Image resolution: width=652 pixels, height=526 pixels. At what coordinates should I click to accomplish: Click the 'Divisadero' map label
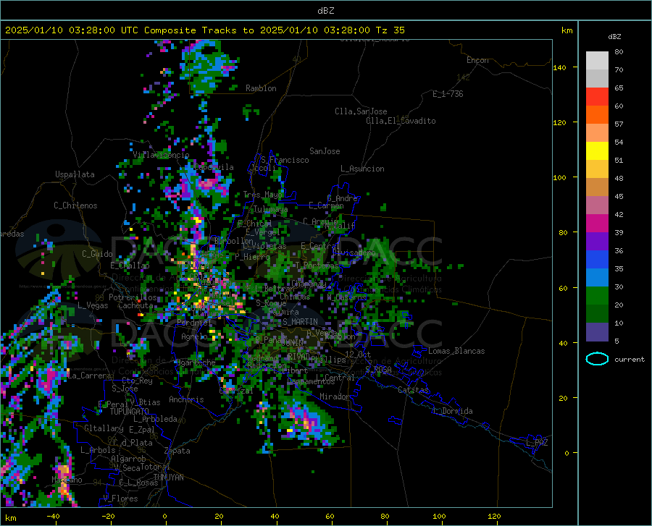coord(354,253)
